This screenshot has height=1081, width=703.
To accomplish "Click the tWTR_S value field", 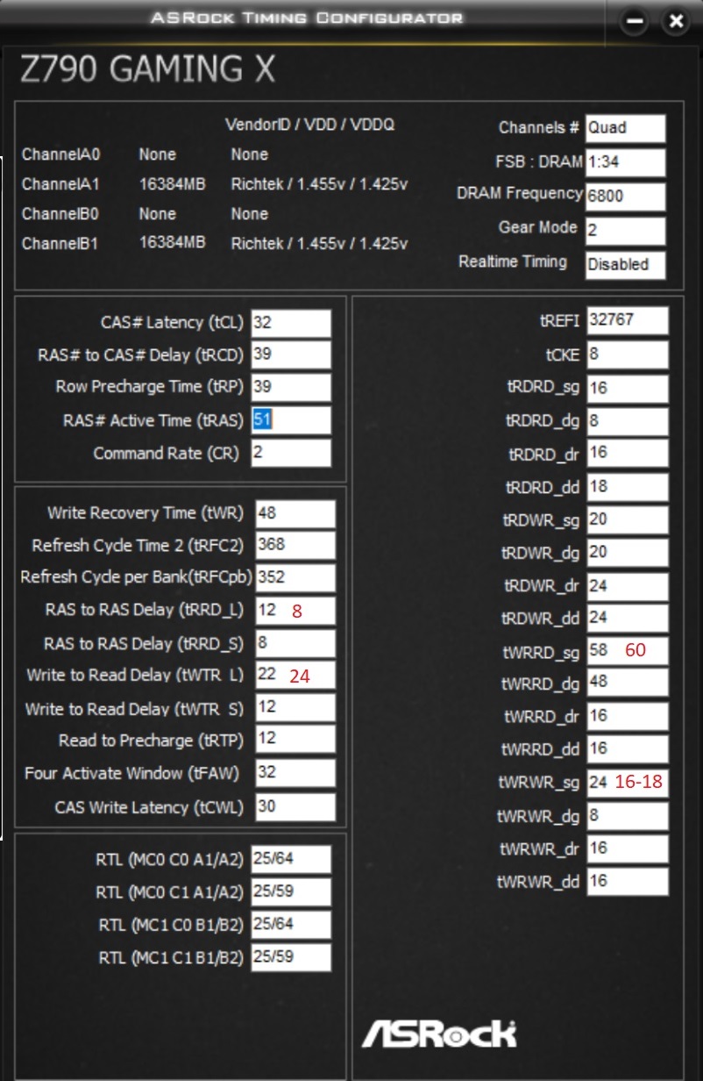I will tap(295, 708).
